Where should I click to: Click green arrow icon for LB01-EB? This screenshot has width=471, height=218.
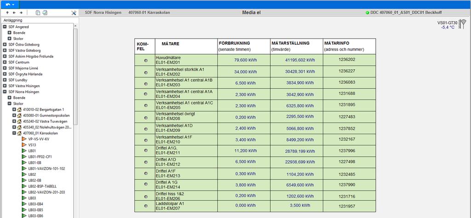[24, 162]
